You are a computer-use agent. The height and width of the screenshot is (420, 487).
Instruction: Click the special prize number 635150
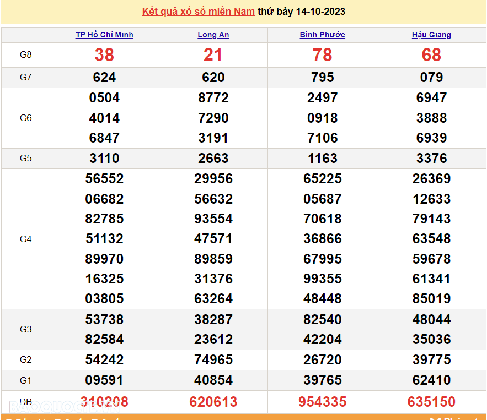click(431, 402)
